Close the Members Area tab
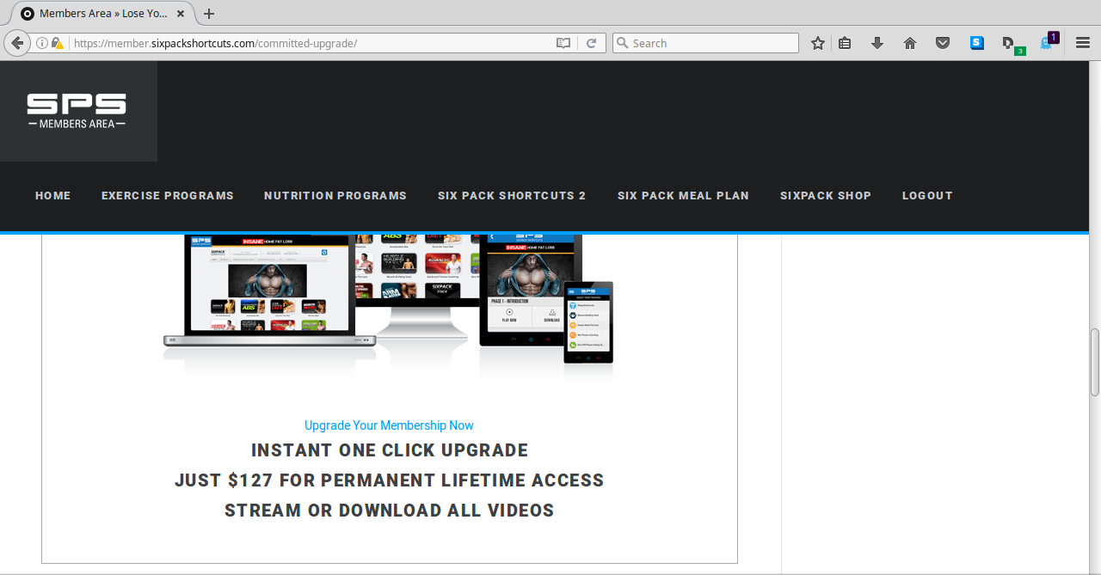1101x575 pixels. click(x=182, y=14)
